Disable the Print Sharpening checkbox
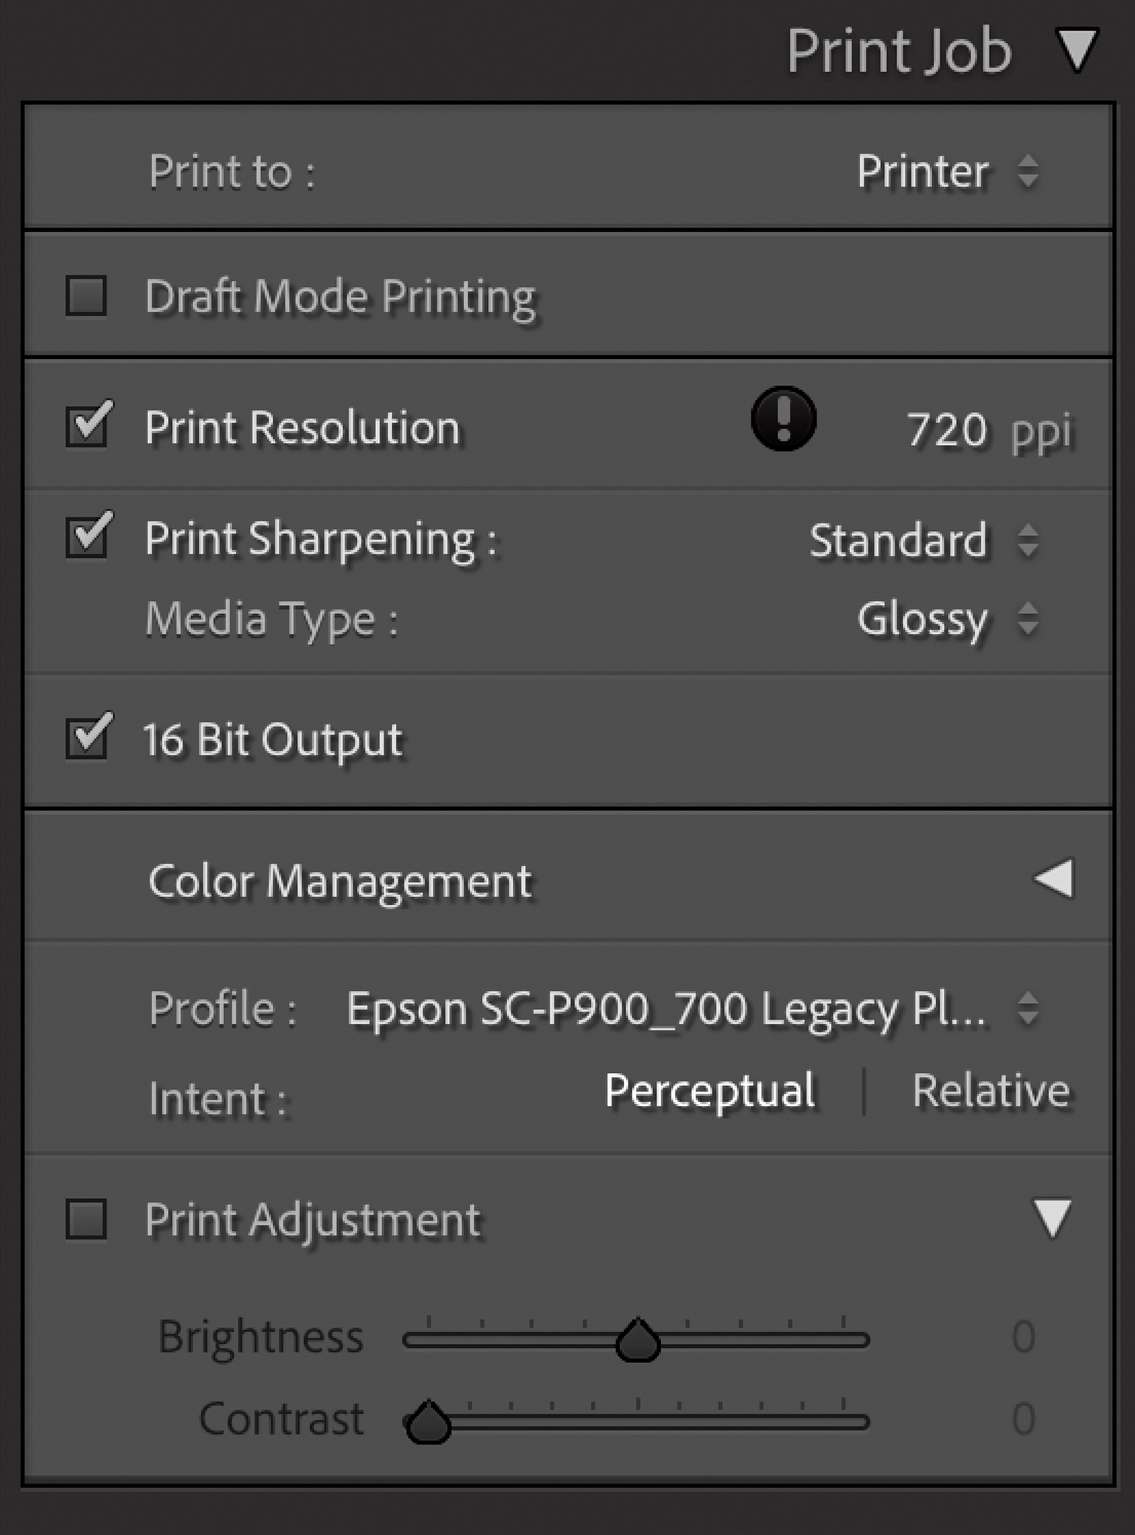 click(x=87, y=536)
